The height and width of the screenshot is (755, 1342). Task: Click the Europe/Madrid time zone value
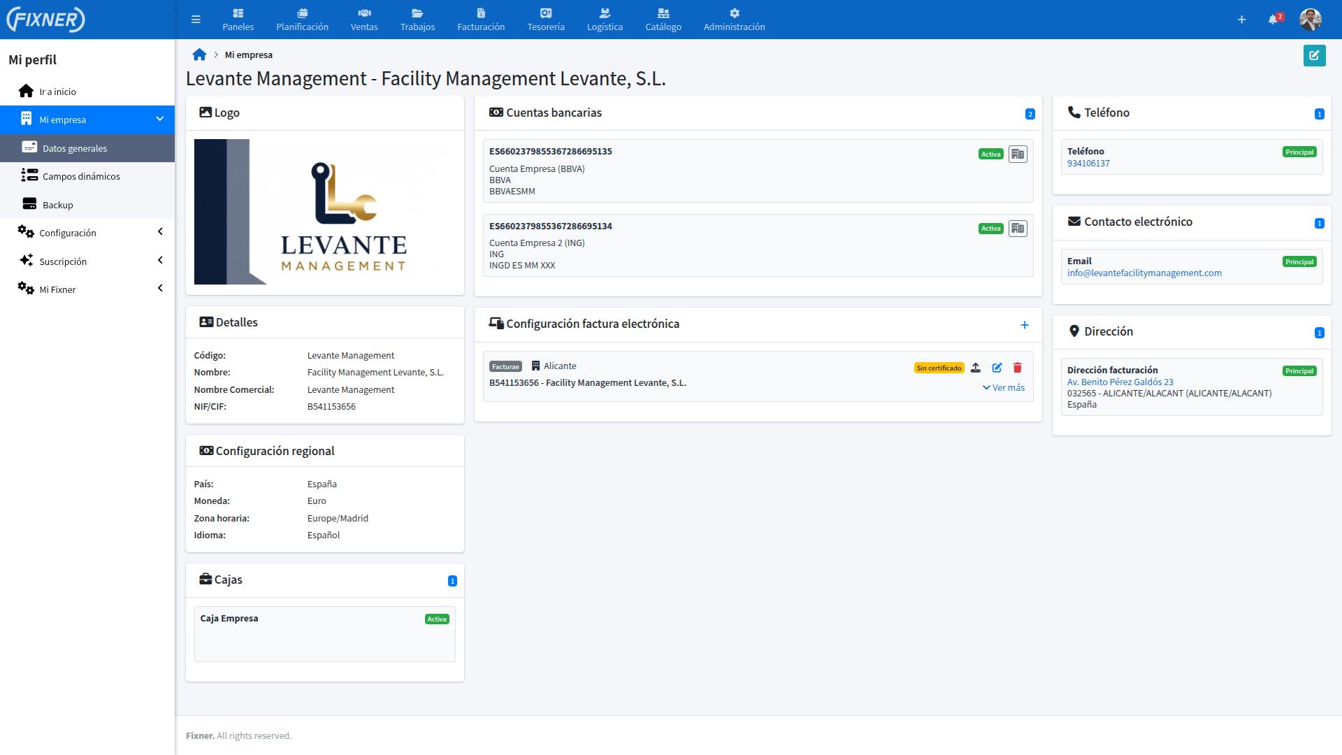338,519
